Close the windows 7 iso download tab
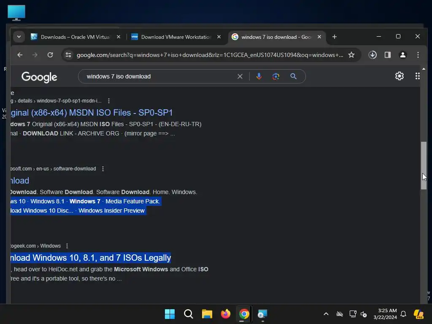This screenshot has width=432, height=324. [x=319, y=37]
